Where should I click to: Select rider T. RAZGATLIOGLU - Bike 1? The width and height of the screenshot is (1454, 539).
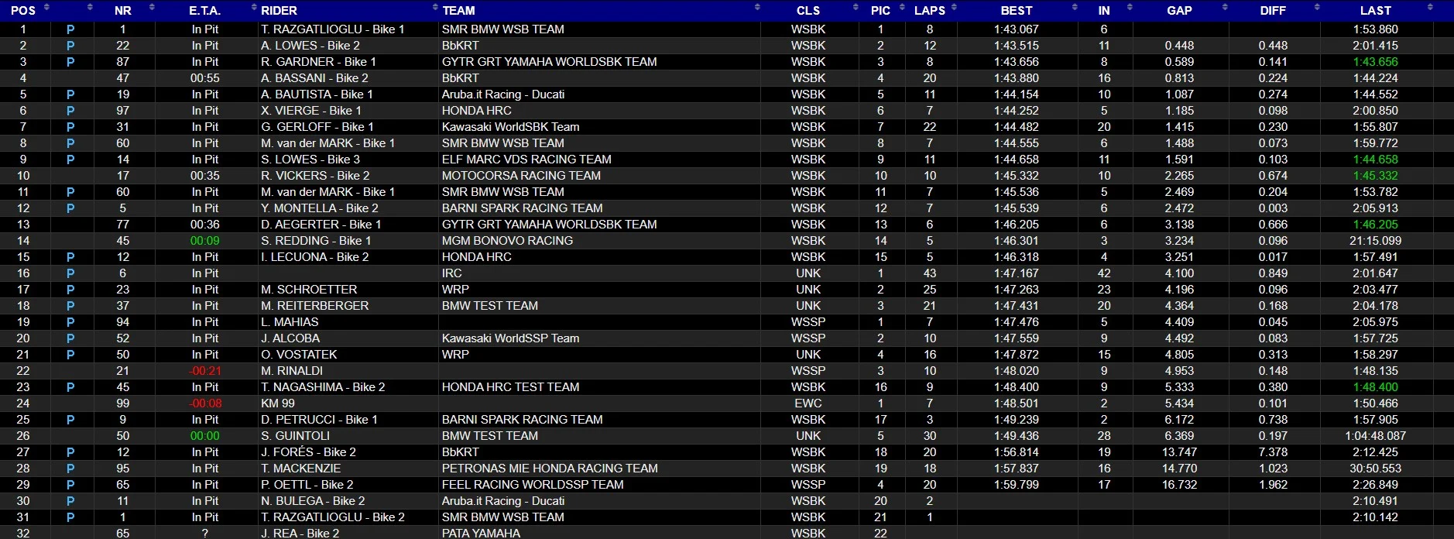pyautogui.click(x=333, y=29)
